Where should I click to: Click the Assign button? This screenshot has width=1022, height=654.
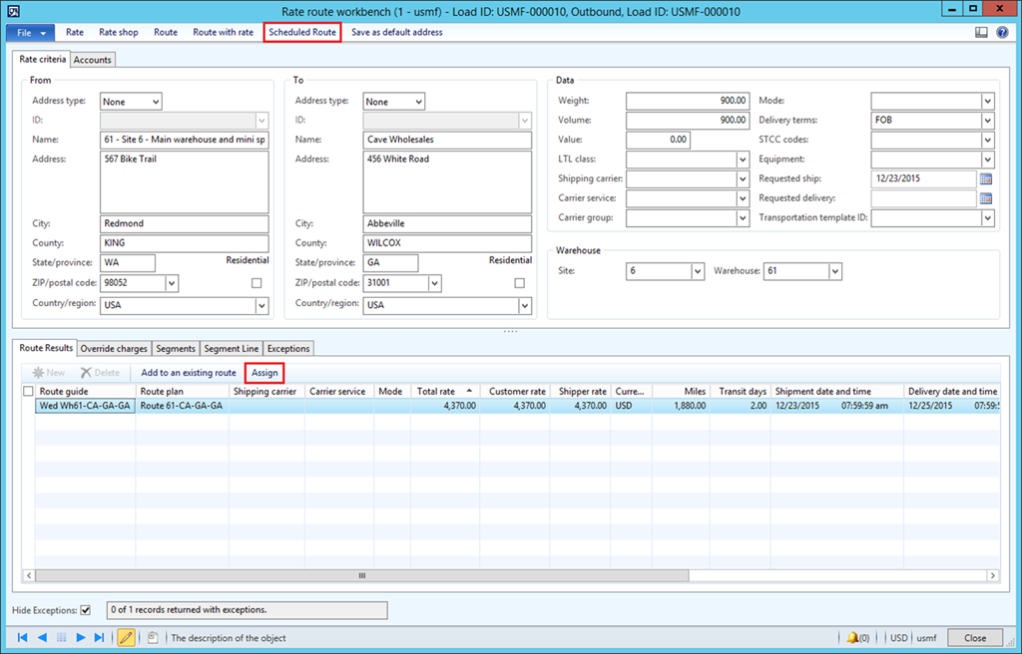pos(264,373)
